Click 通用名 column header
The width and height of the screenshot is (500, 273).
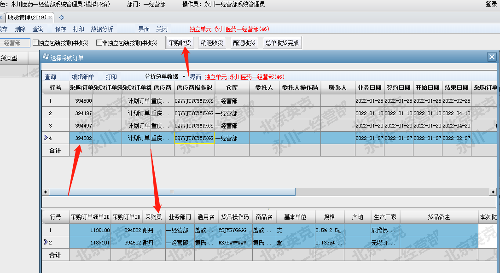206,217
